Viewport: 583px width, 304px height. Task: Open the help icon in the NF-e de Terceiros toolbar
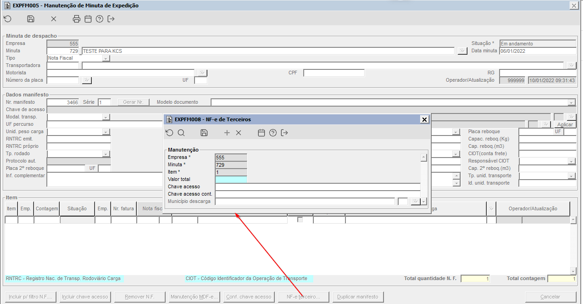(273, 133)
